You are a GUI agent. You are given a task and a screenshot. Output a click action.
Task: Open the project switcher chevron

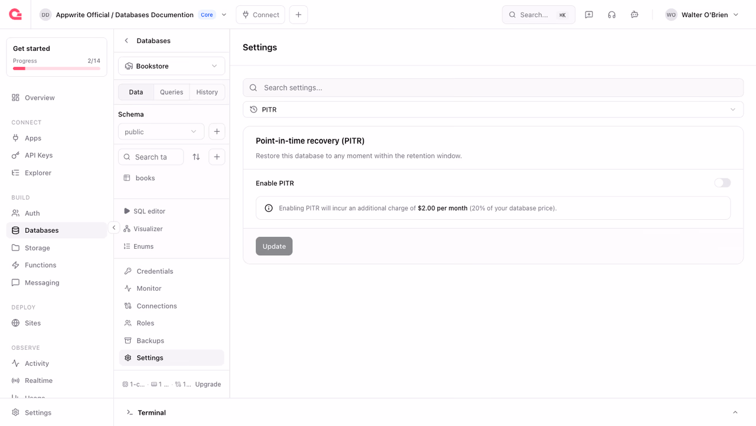[224, 15]
